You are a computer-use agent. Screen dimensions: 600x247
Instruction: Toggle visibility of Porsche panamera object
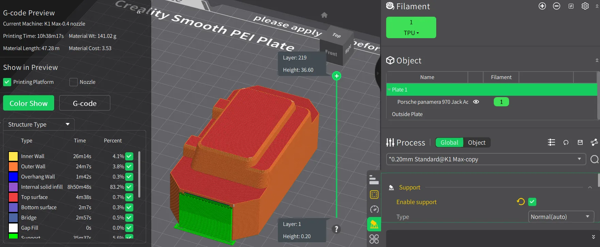pyautogui.click(x=476, y=102)
